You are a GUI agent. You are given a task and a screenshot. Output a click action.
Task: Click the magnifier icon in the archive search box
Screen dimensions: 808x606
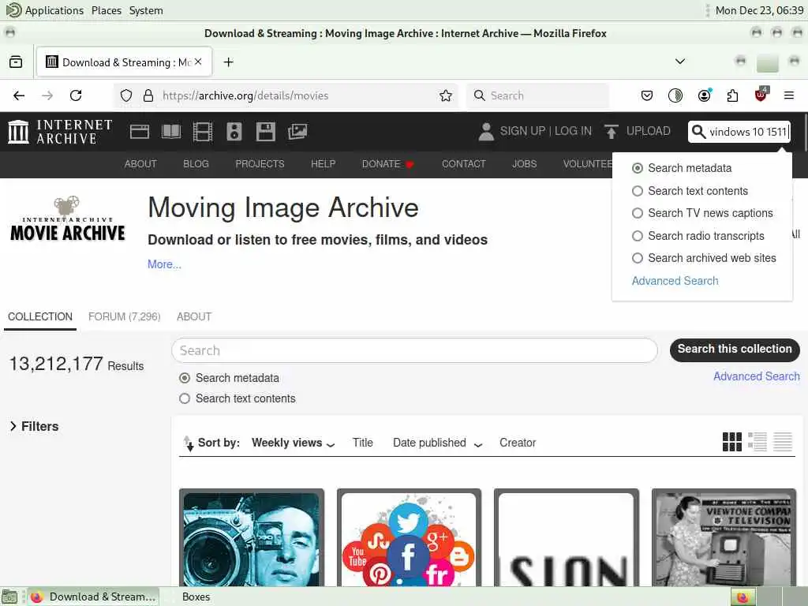point(698,132)
